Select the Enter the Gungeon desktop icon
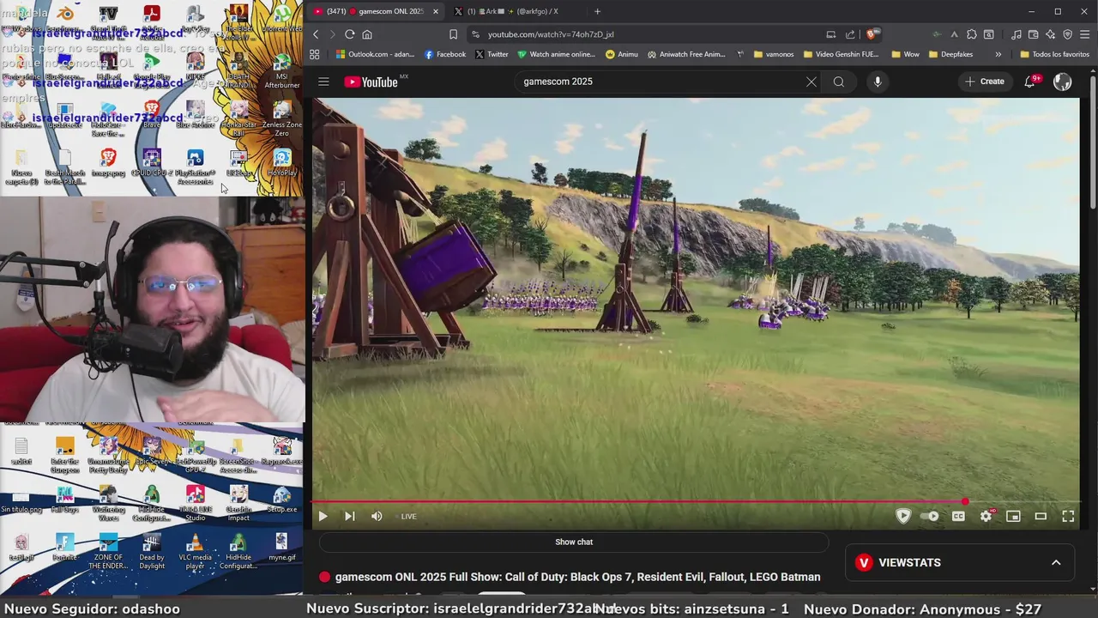The height and width of the screenshot is (618, 1098). [x=64, y=455]
